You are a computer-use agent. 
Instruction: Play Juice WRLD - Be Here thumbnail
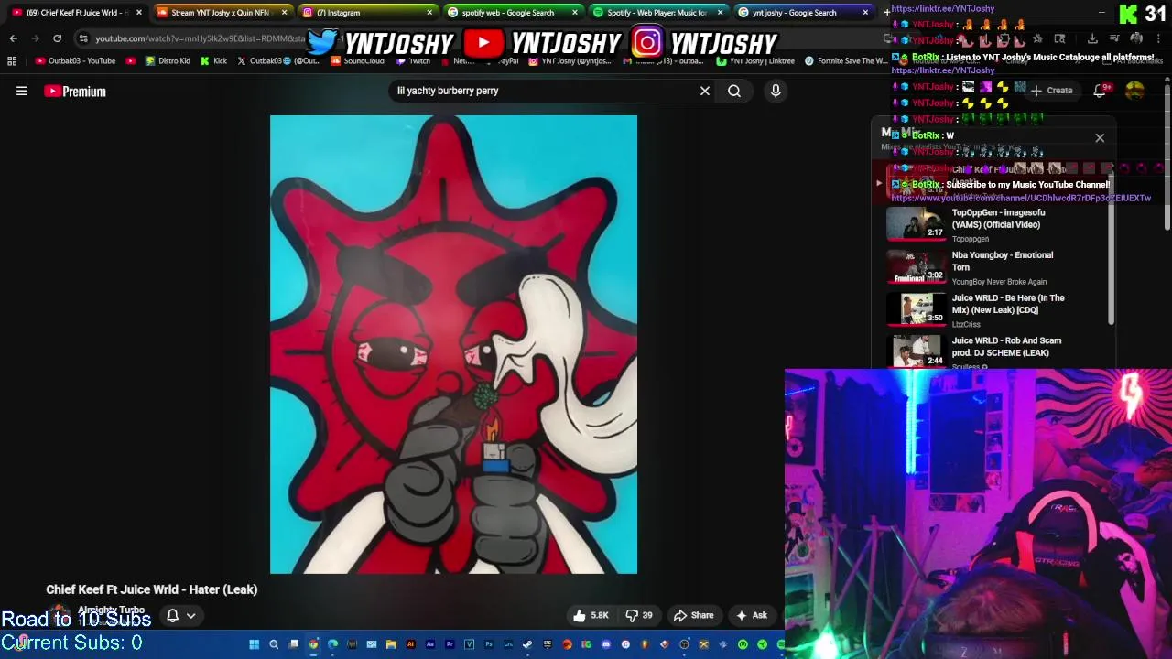pyautogui.click(x=916, y=309)
